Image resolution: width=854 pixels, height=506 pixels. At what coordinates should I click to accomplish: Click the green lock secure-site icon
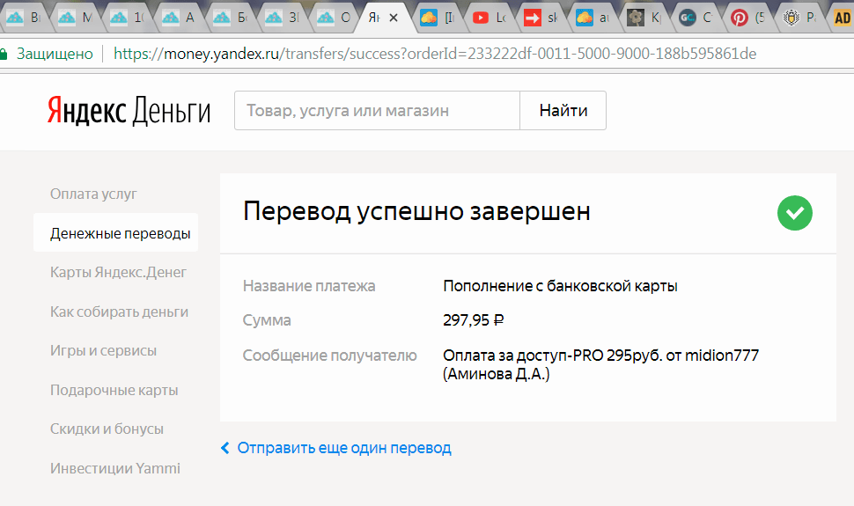pyautogui.click(x=4, y=54)
